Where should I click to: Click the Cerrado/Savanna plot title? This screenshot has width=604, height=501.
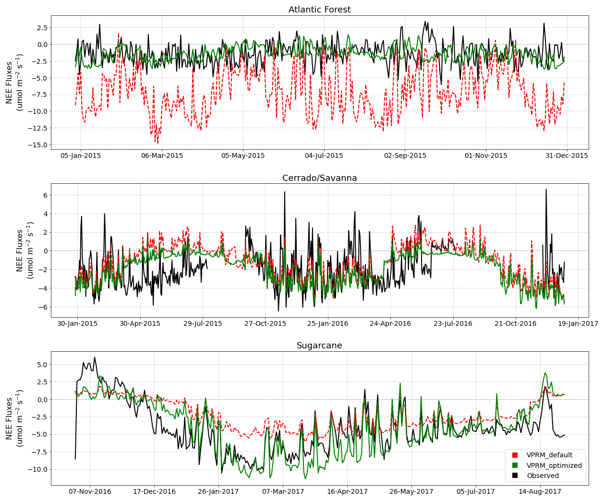pos(319,178)
